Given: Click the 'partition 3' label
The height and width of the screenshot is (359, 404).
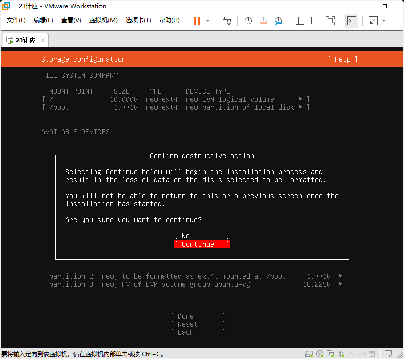Looking at the screenshot, I should coord(71,284).
